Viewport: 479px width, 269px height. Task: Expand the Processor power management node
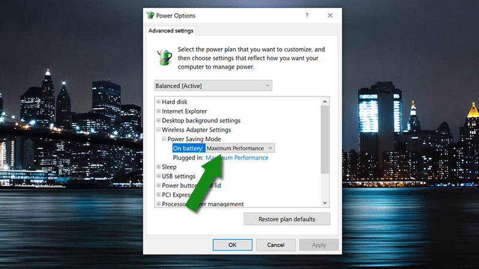(158, 204)
